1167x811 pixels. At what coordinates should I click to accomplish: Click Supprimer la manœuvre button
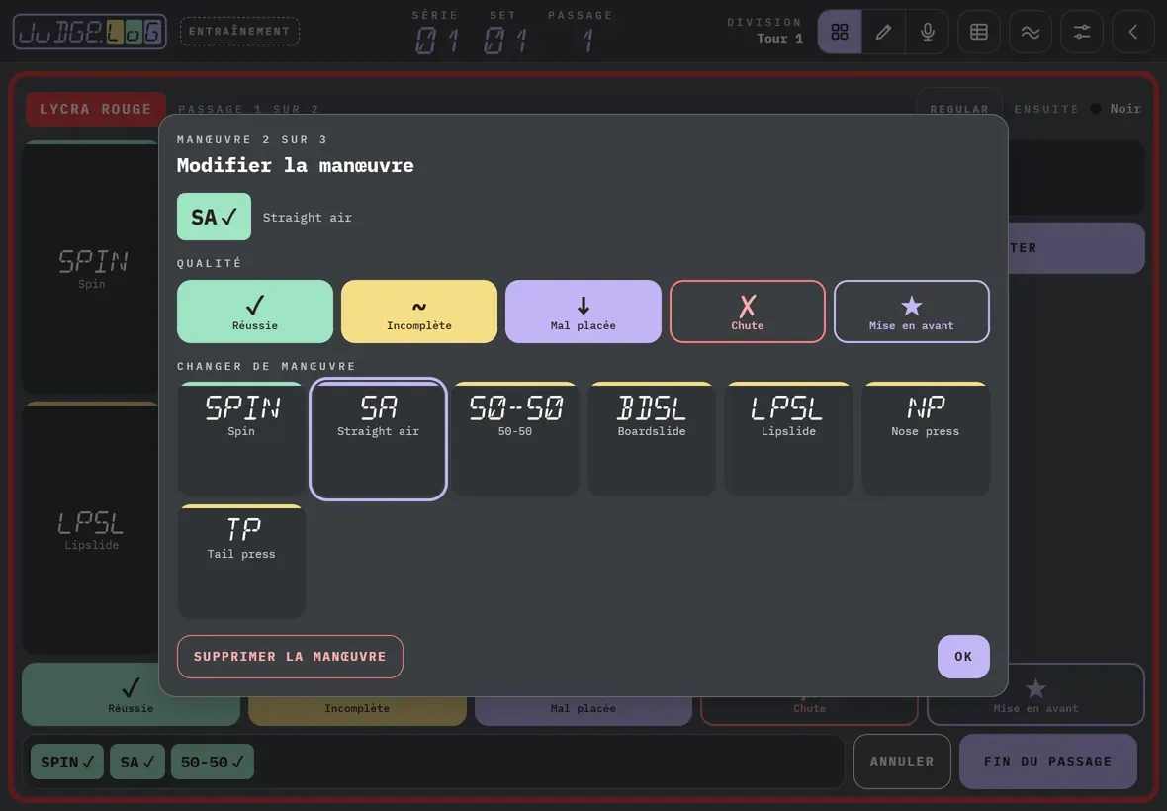coord(290,657)
